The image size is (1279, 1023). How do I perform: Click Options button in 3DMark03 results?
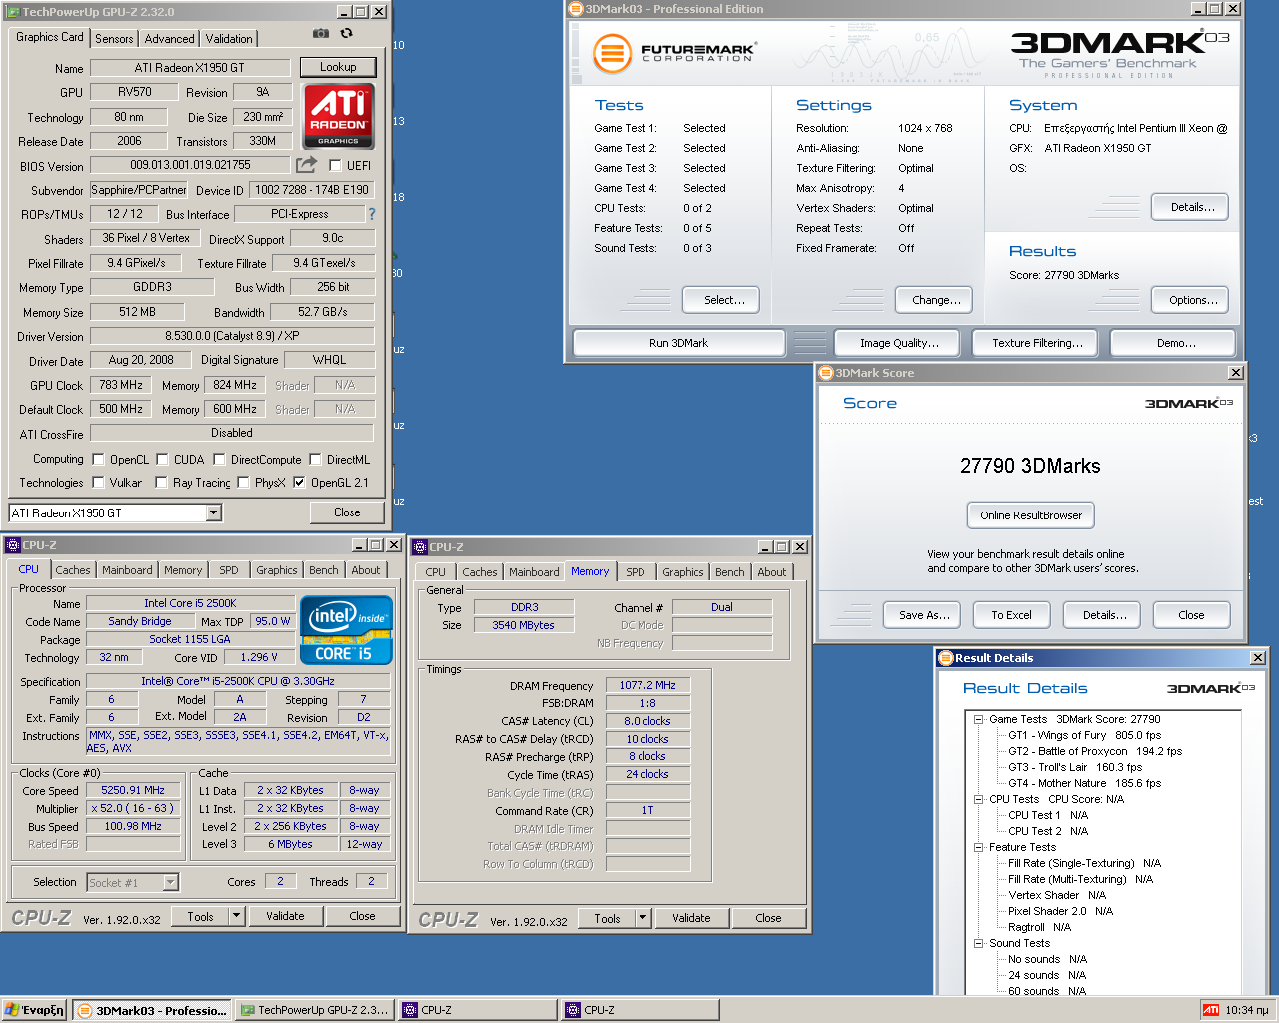pos(1192,300)
